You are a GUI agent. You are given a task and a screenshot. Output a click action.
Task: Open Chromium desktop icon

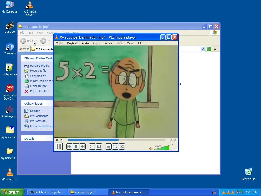click(x=10, y=49)
